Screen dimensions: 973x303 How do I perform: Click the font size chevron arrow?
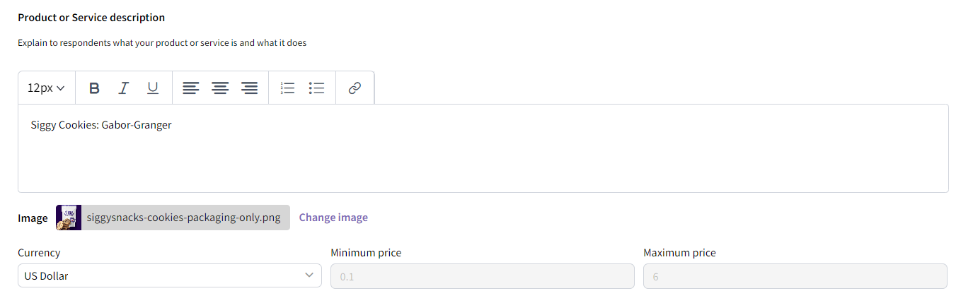61,88
